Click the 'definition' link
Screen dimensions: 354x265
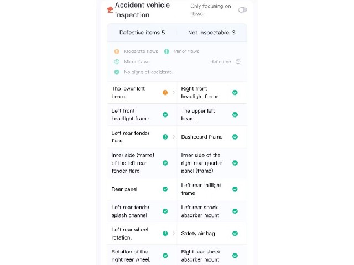point(221,62)
